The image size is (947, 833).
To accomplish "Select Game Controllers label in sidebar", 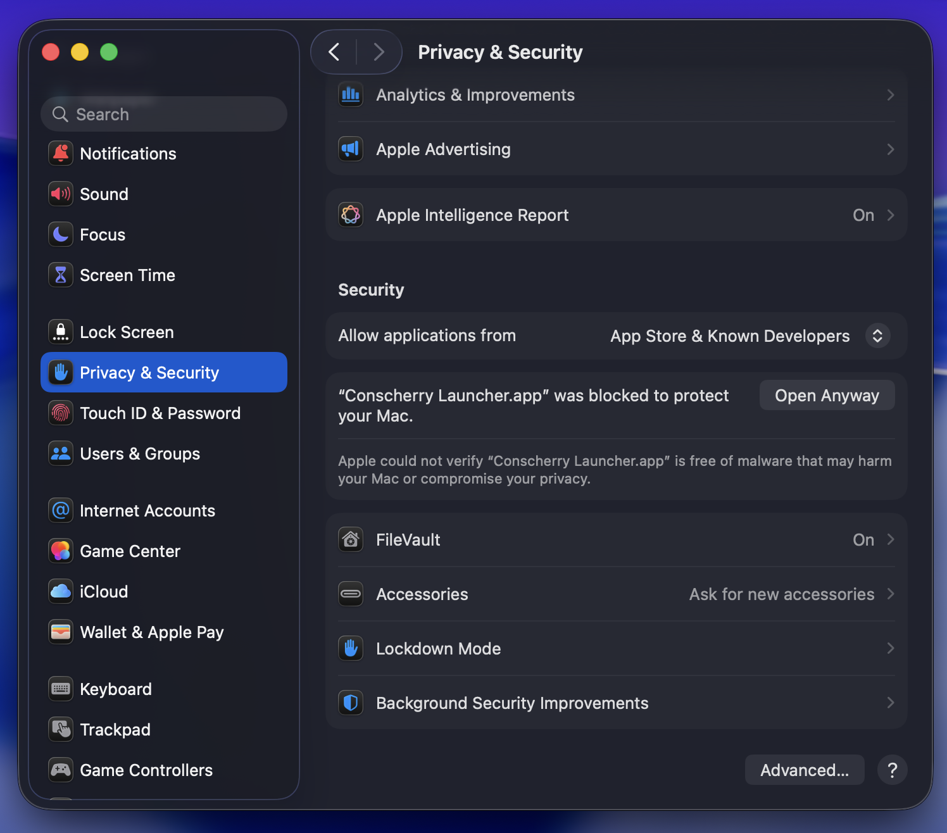I will tap(146, 770).
